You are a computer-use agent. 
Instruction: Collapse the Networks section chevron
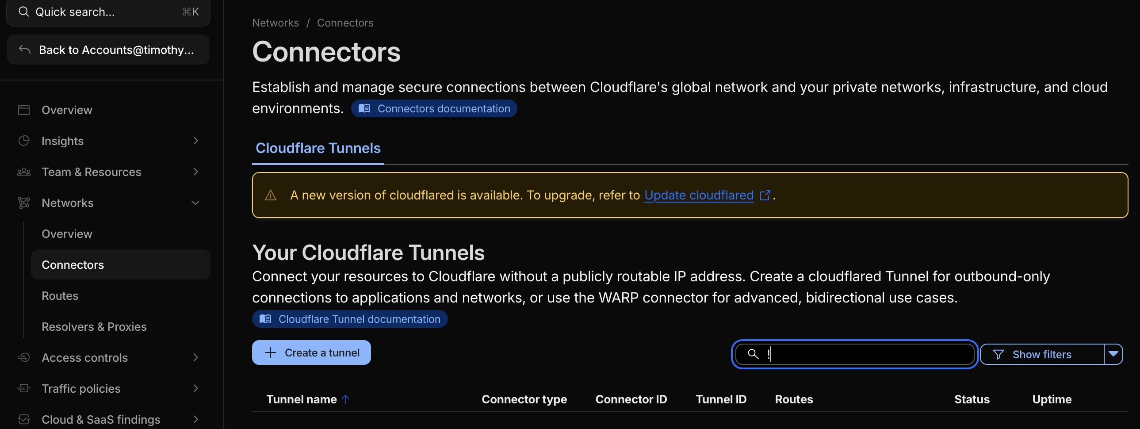click(x=195, y=203)
